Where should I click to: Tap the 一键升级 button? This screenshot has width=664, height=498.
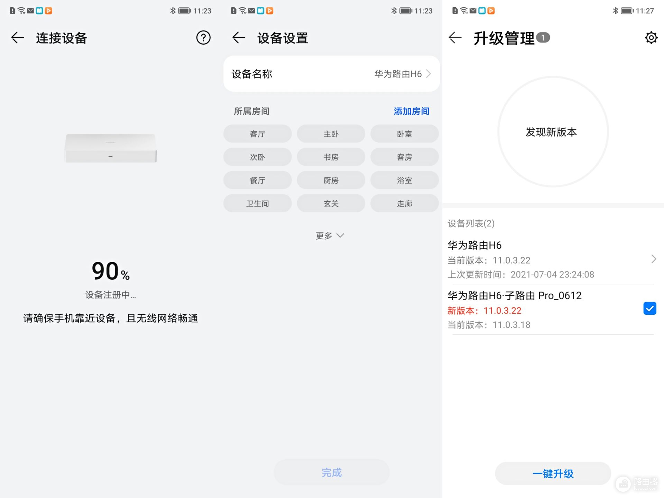coord(553,473)
